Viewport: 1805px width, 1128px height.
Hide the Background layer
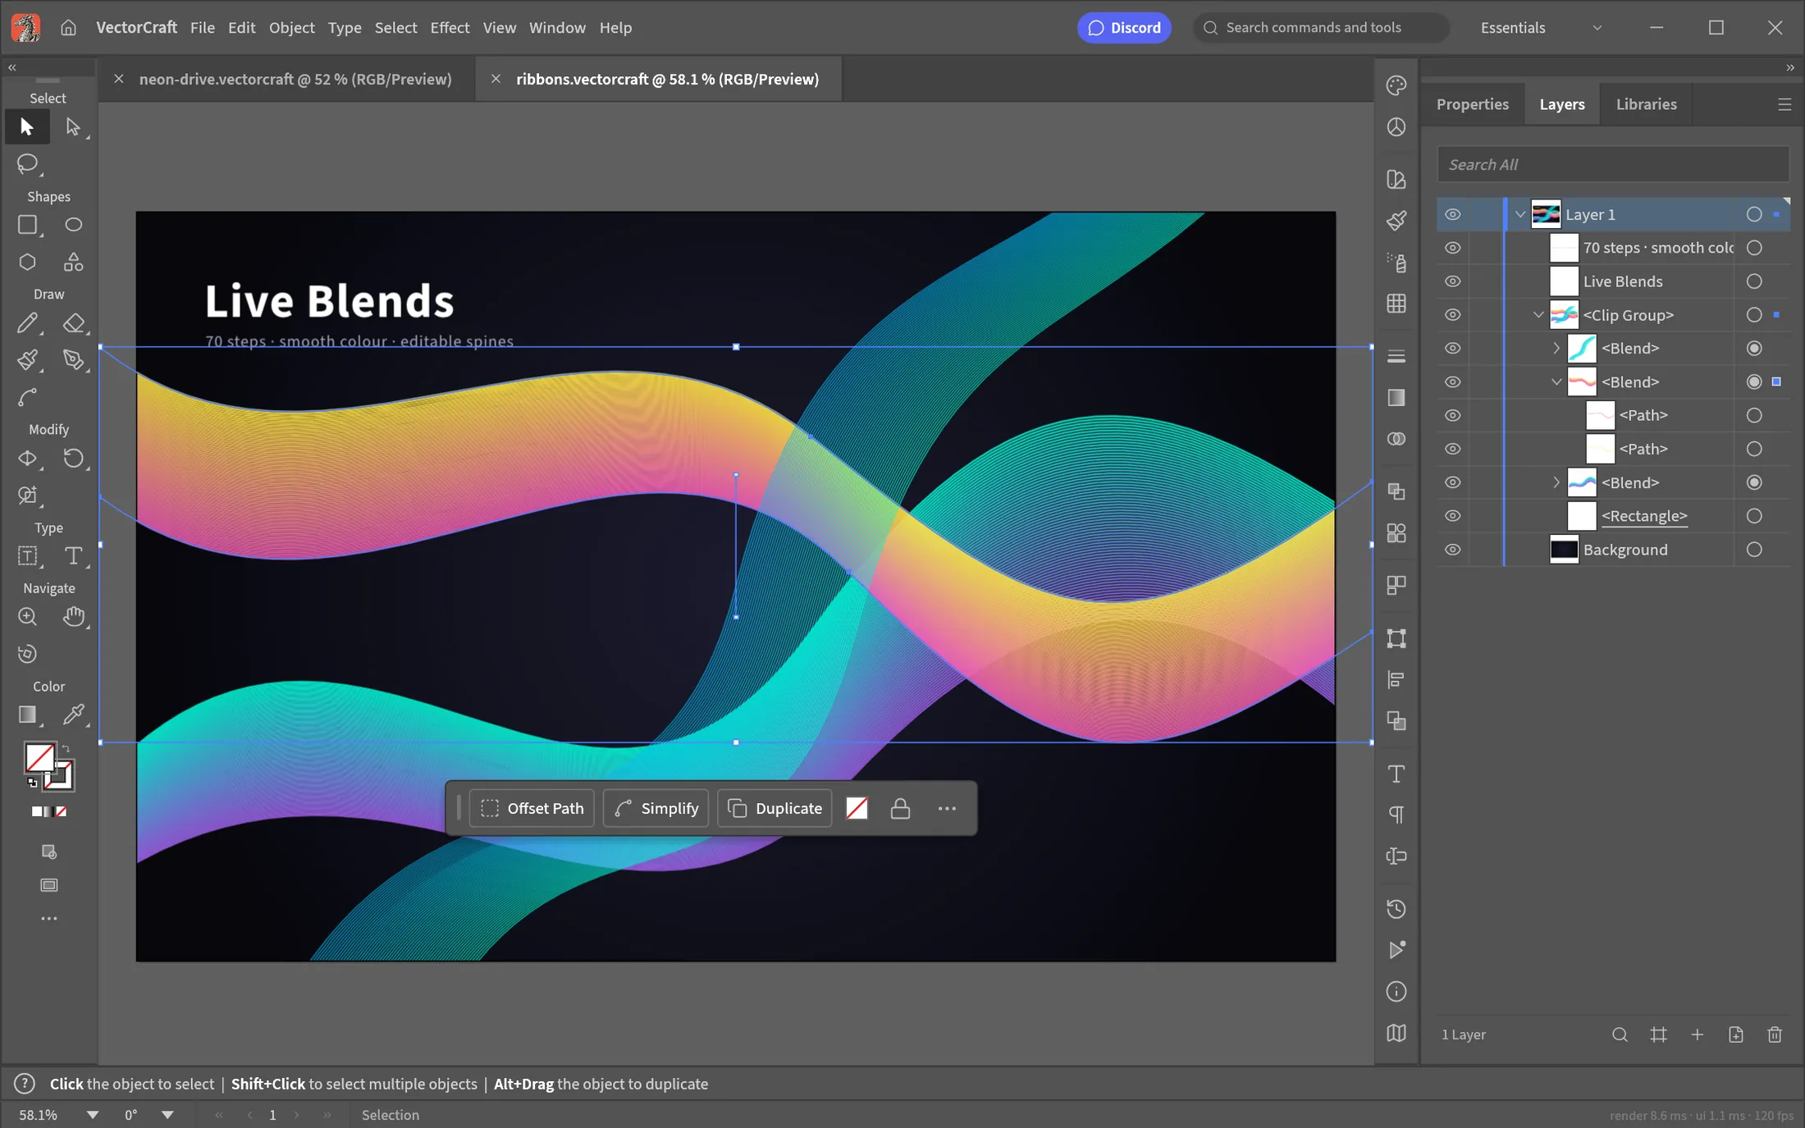1452,550
